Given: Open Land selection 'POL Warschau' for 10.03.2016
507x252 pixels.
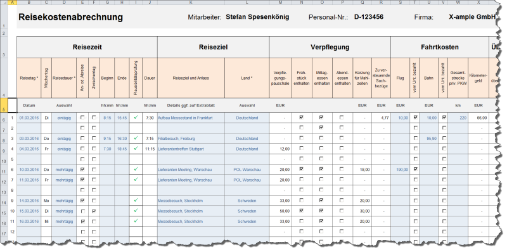Looking at the screenshot, I should (x=247, y=170).
